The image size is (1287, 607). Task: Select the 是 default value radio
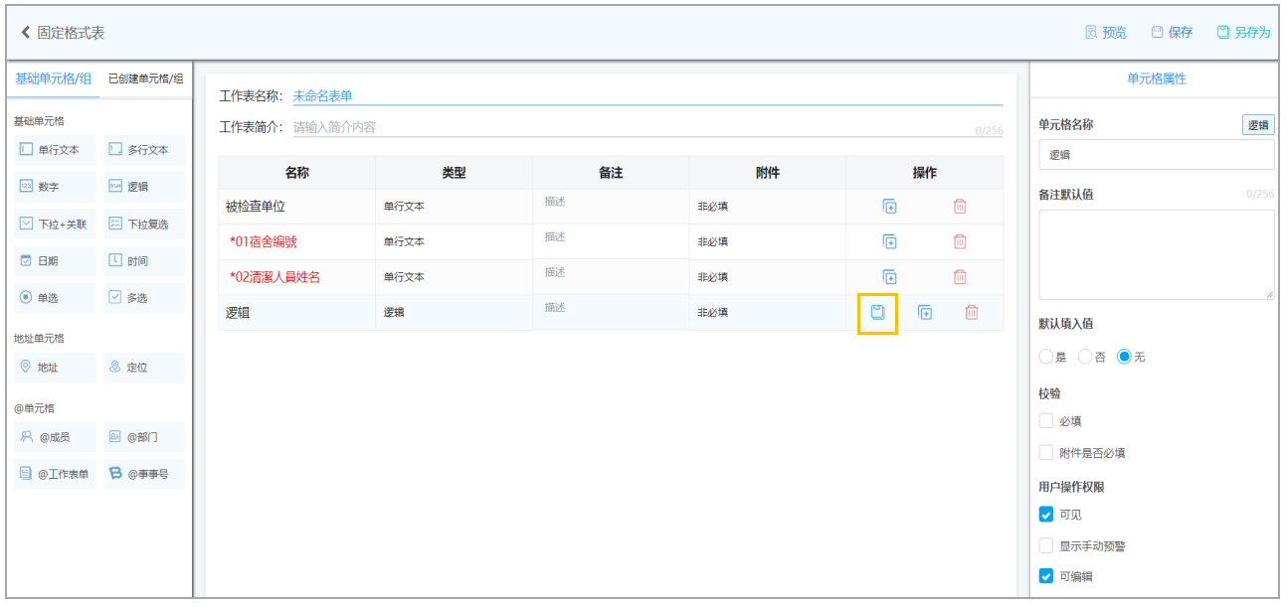(1045, 357)
